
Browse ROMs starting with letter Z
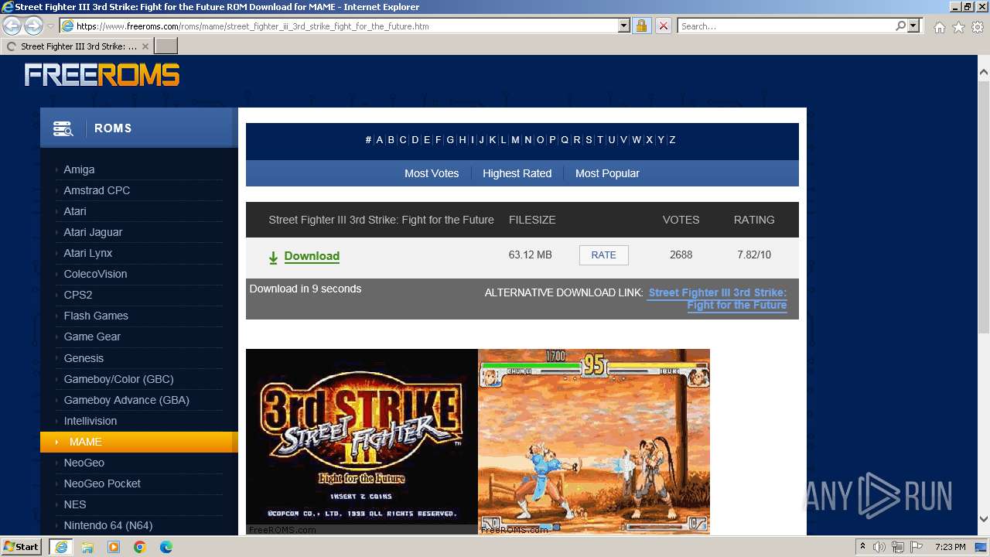point(672,140)
